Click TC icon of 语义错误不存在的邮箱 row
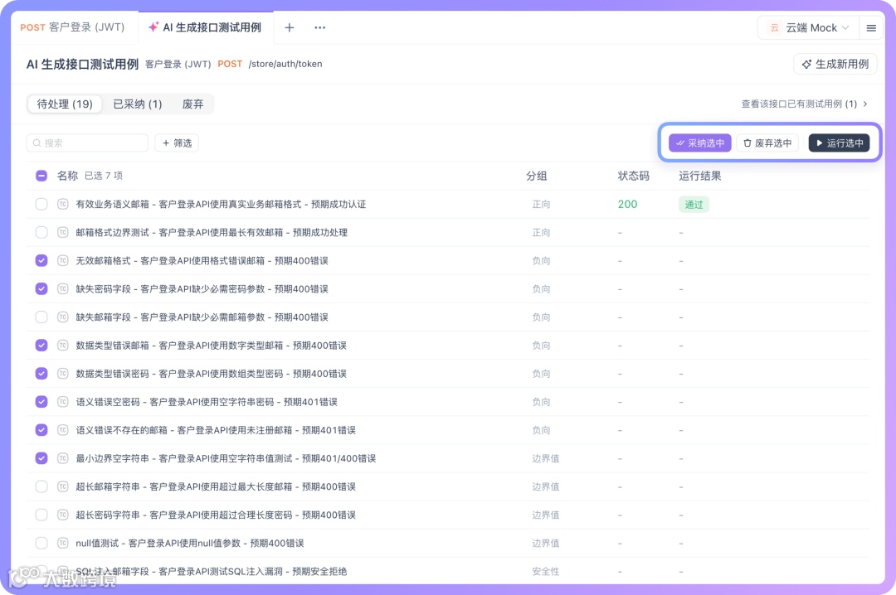This screenshot has height=595, width=896. coord(63,430)
